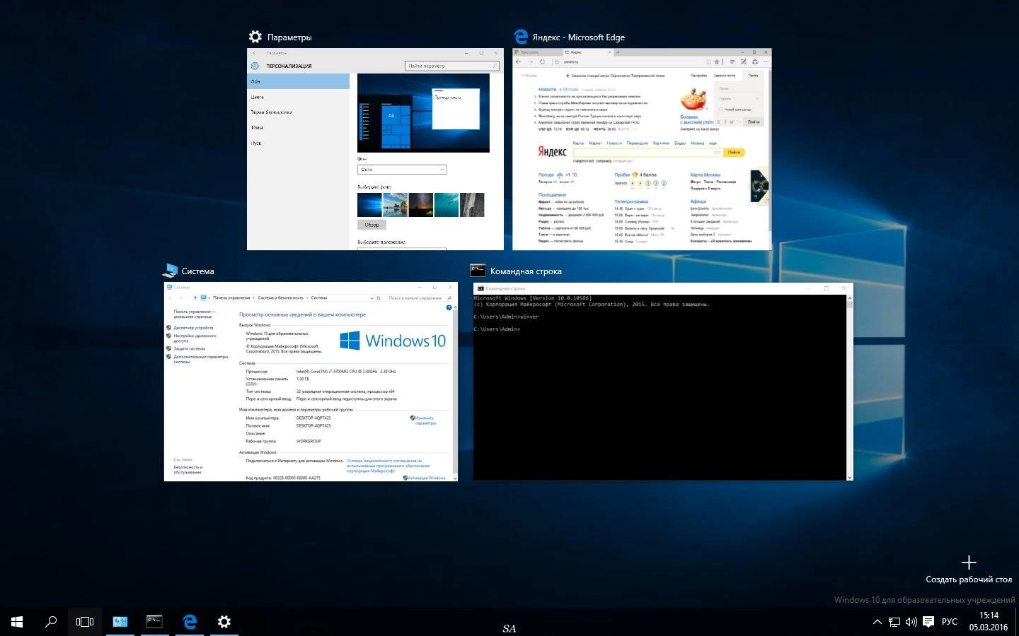Open a new tab in Edge

coord(618,52)
